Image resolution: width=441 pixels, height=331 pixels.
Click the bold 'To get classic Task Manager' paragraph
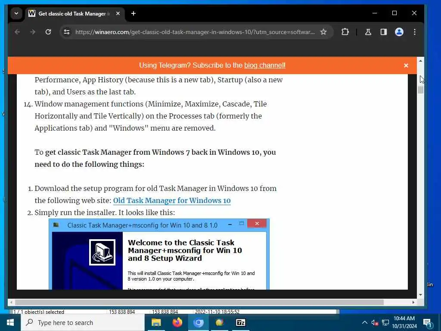[x=155, y=158]
